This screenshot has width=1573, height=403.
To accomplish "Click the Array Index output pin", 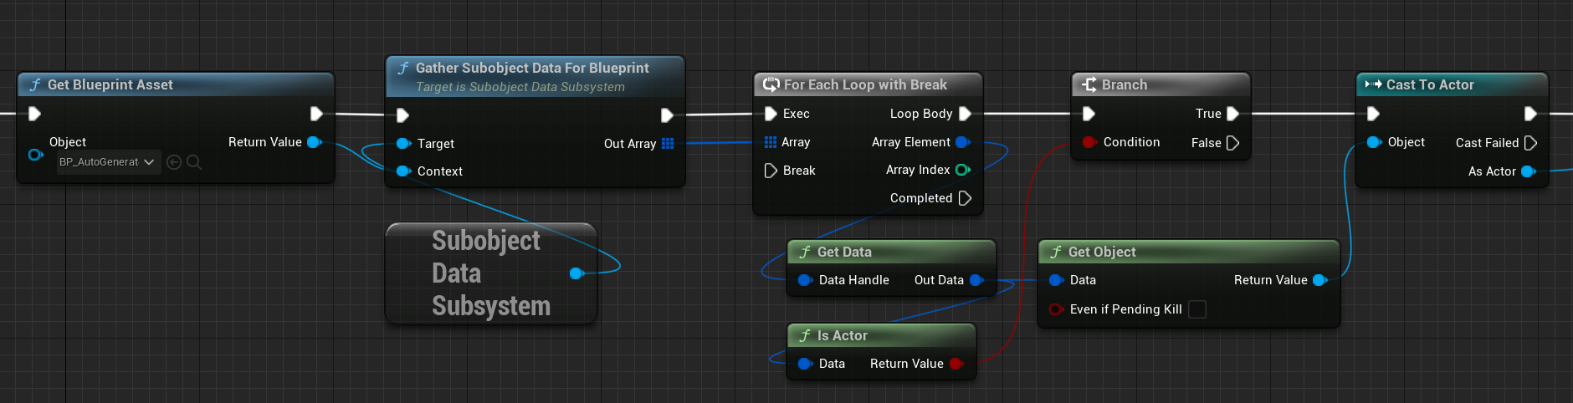I will [963, 170].
